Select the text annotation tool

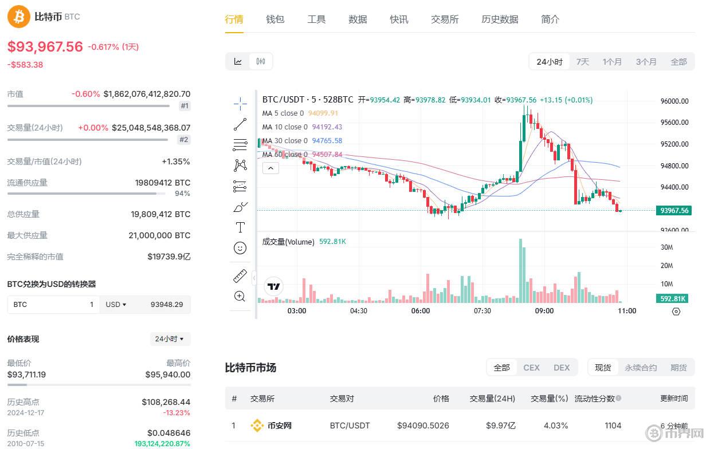[240, 227]
